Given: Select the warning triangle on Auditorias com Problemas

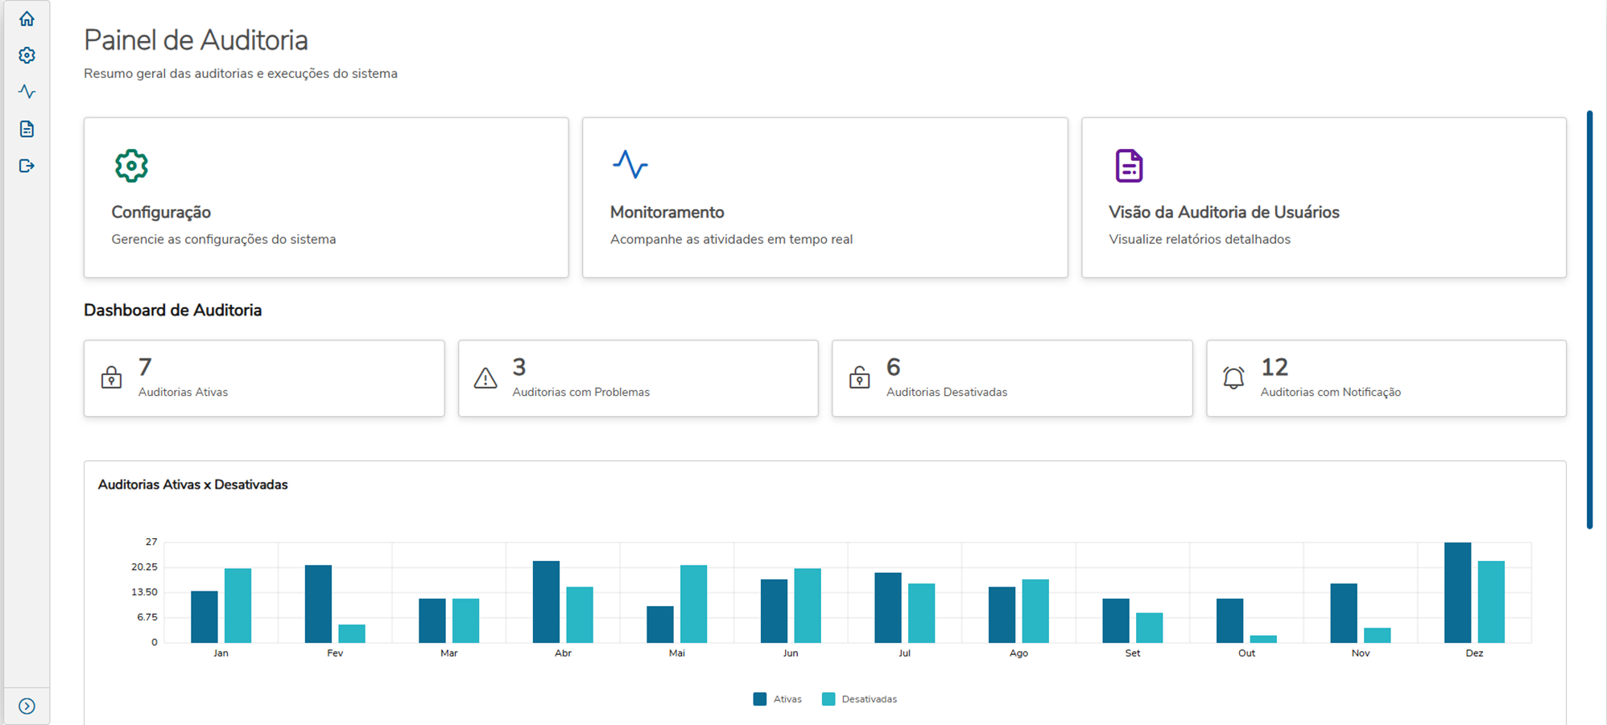Looking at the screenshot, I should pyautogui.click(x=485, y=377).
